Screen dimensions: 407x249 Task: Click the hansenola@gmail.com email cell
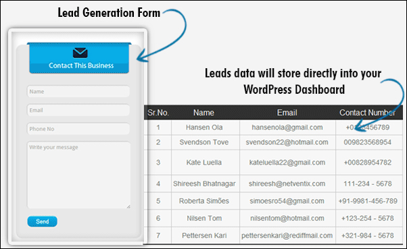(x=287, y=128)
